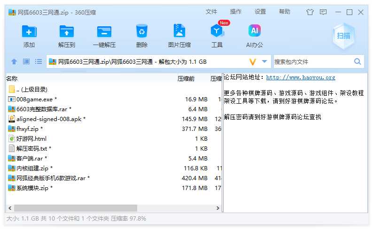The height and width of the screenshot is (229, 373).
Task: Select the file 6603完整数据库.rar
Action: (114, 109)
